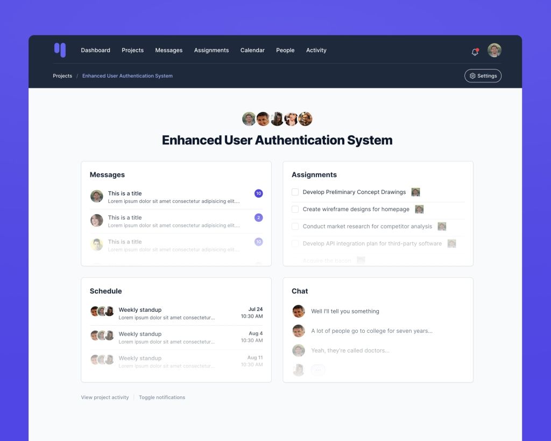
Task: Tick the Create wireframe designs for homepage checkbox
Action: 295,209
